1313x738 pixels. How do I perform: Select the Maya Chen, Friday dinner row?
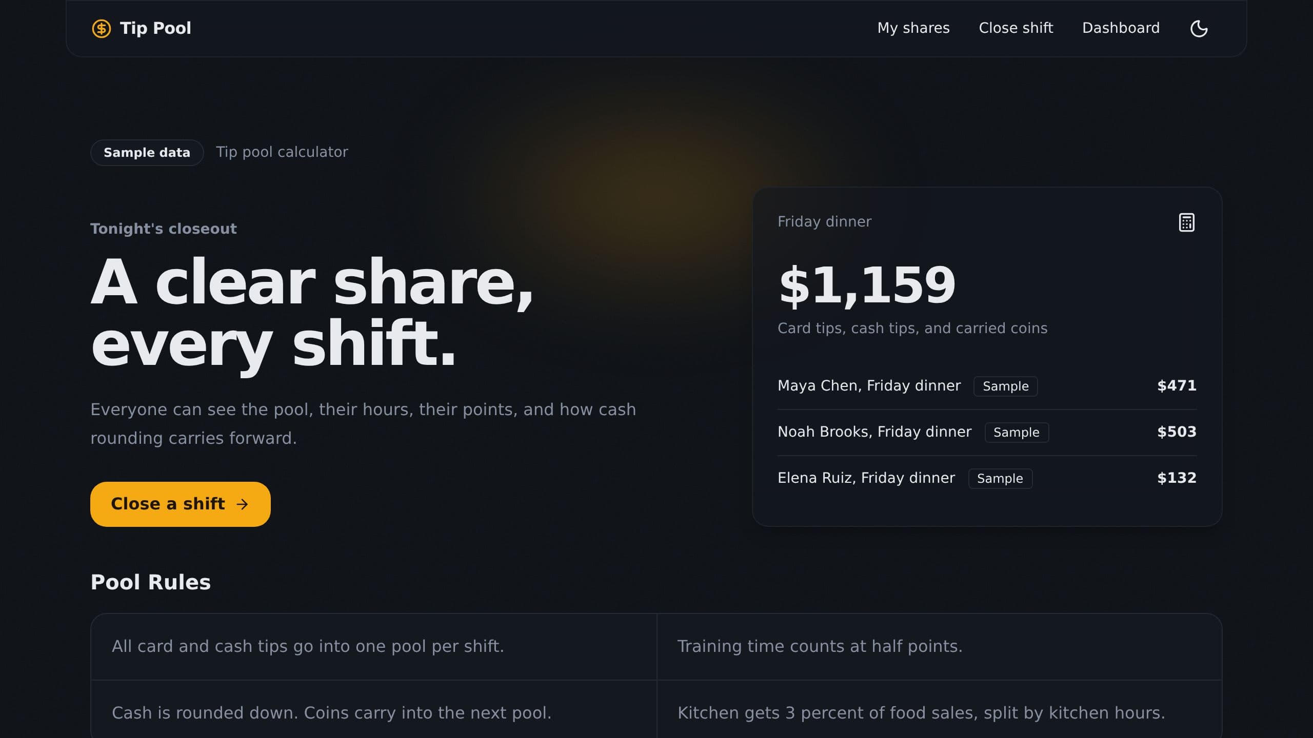click(987, 386)
